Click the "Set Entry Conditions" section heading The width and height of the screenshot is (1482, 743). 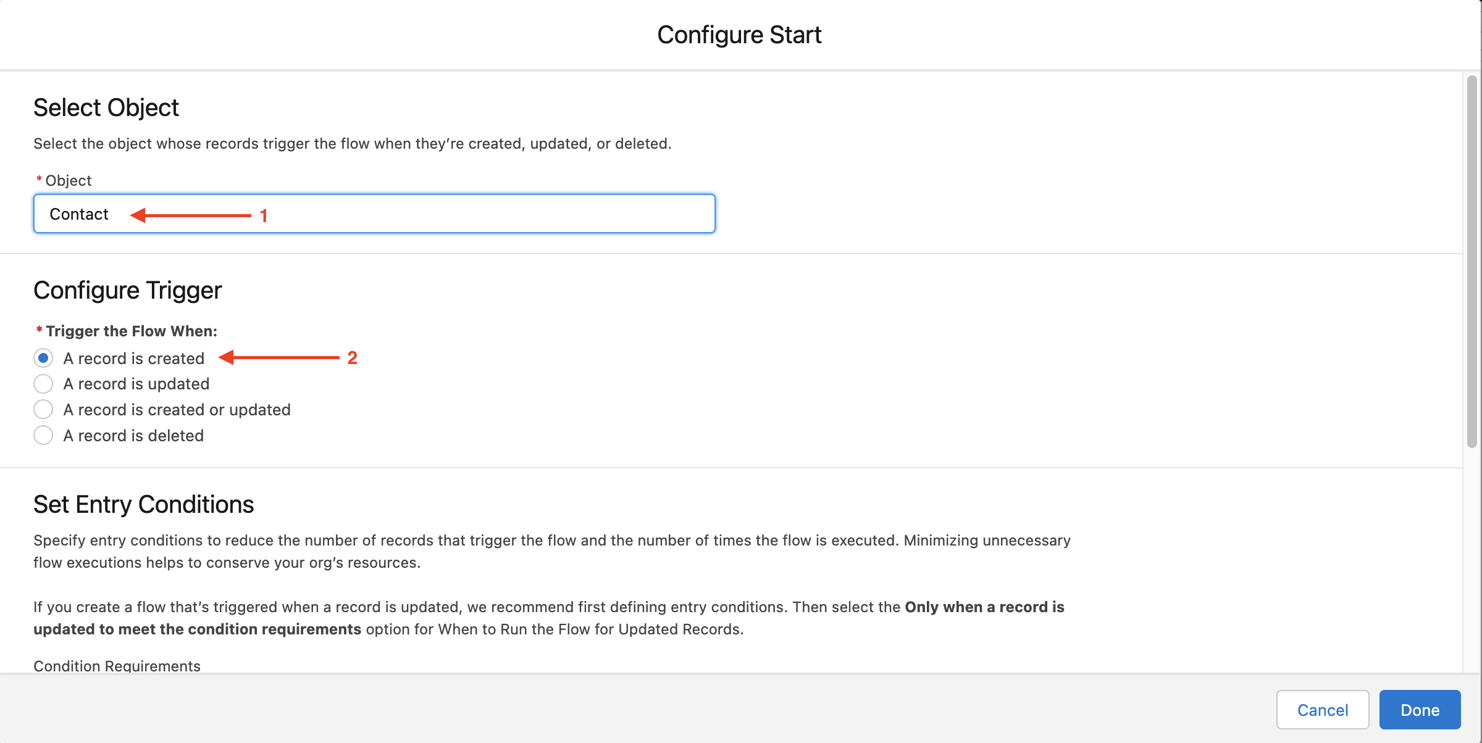144,504
